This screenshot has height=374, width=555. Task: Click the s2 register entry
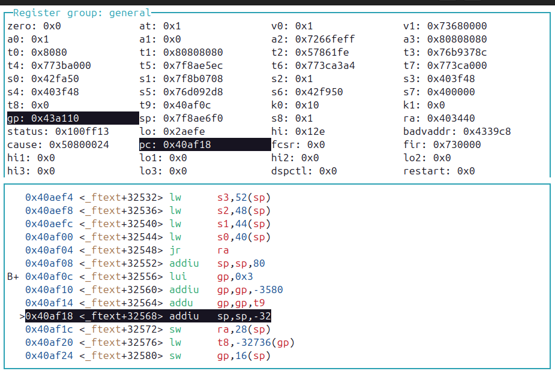292,79
